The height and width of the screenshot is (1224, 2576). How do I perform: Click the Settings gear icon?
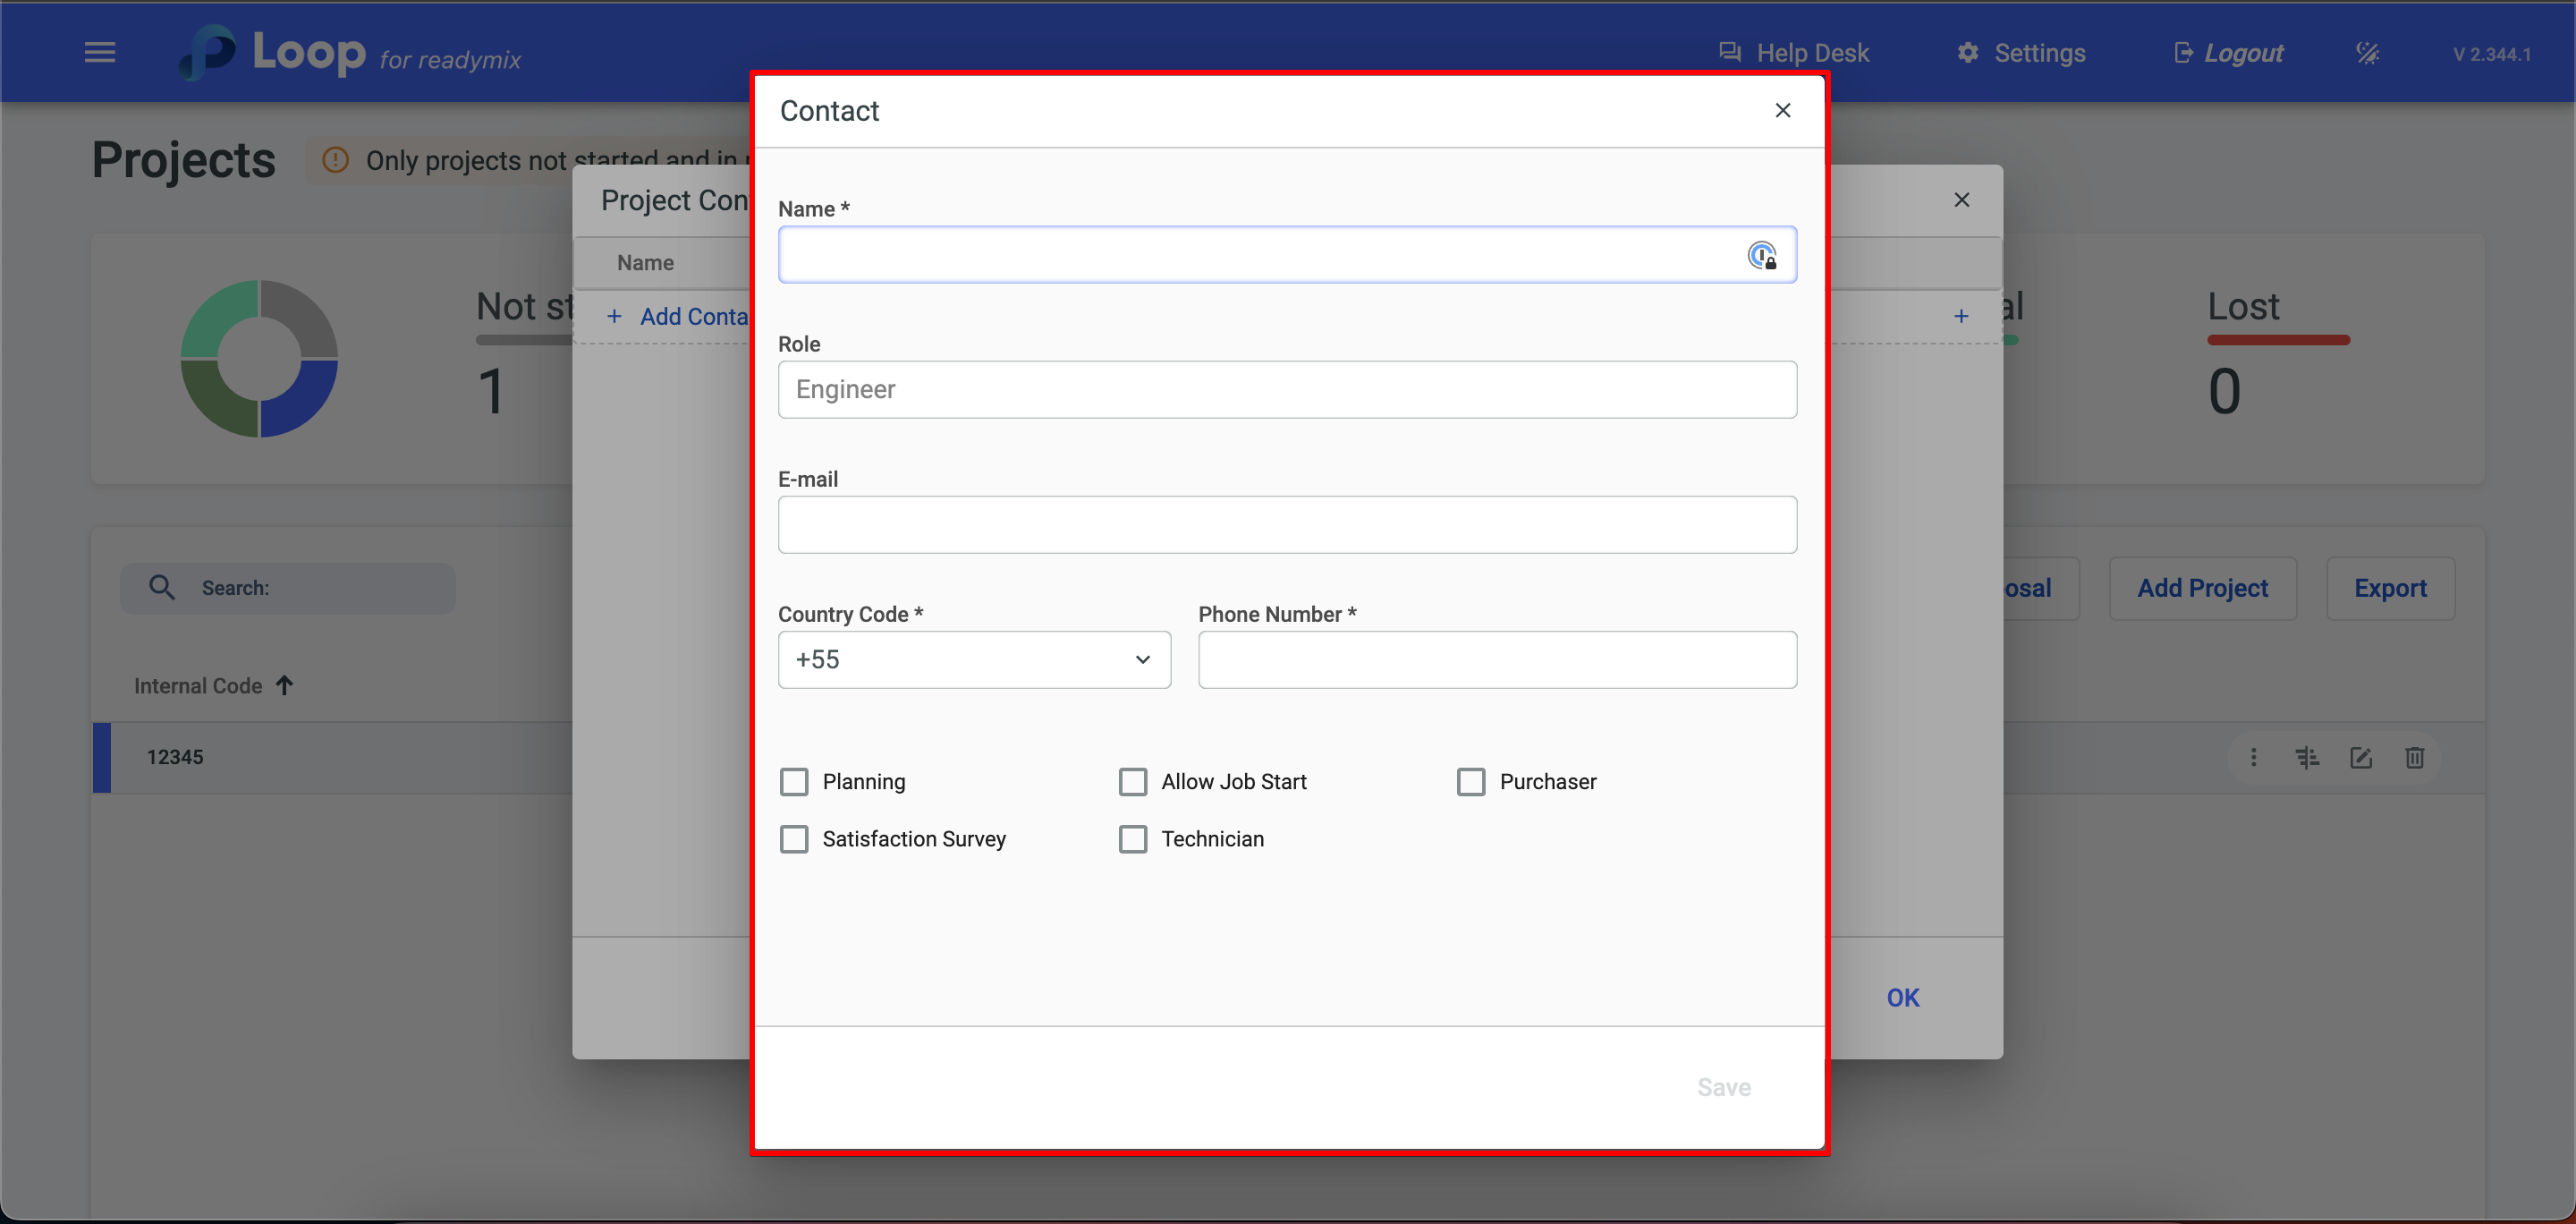click(1967, 53)
